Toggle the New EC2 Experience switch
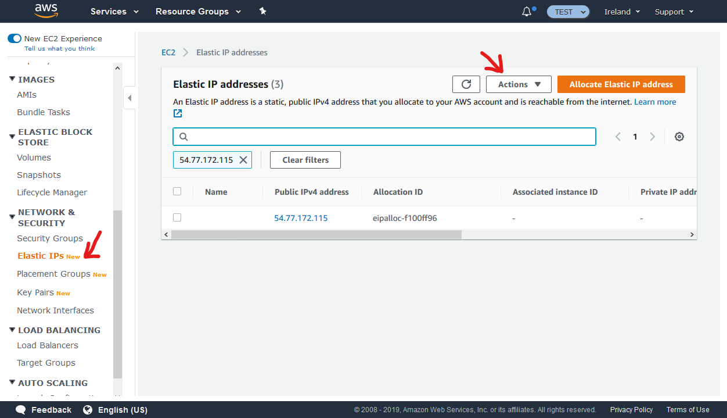727x418 pixels. (15, 38)
